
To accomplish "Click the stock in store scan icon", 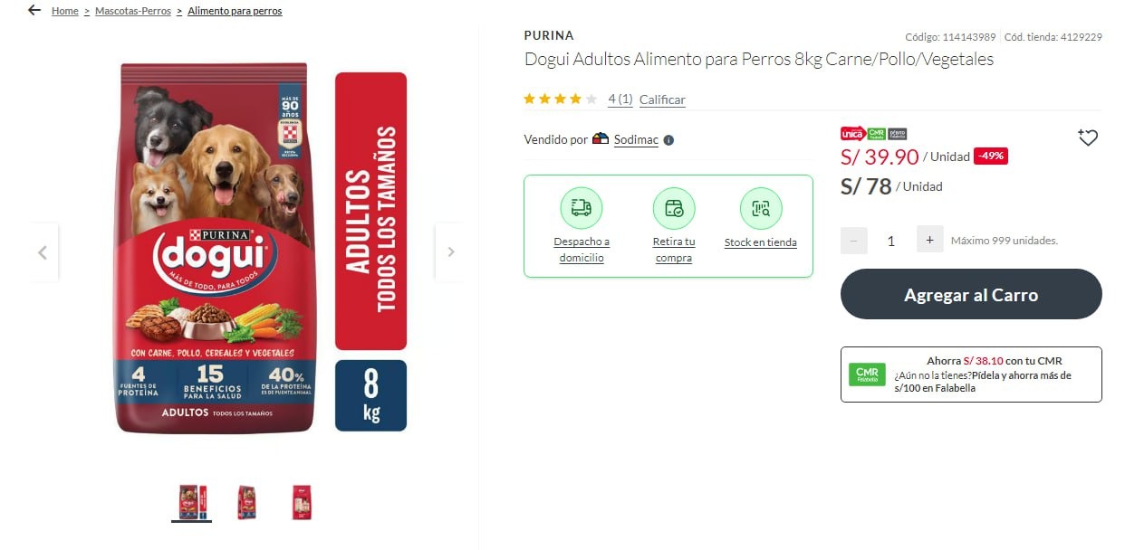I will 761,209.
